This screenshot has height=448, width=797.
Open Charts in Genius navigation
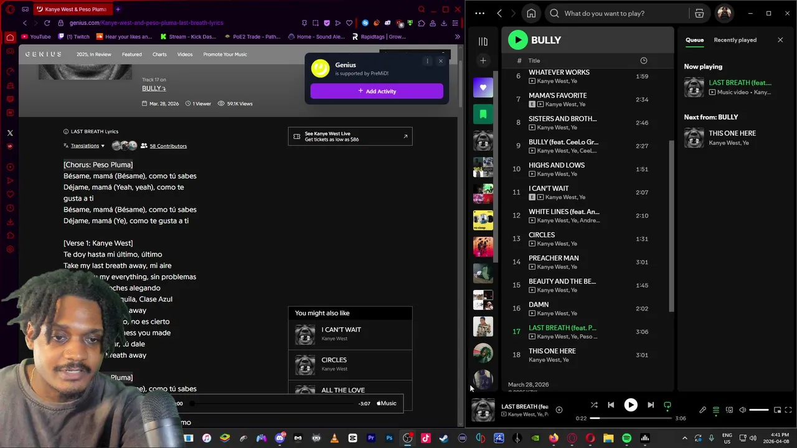coord(159,54)
